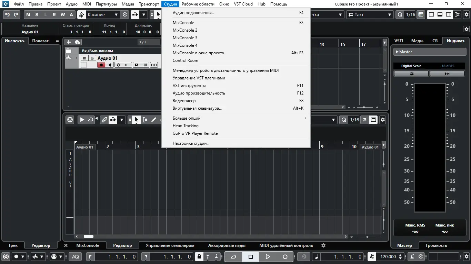This screenshot has width=471, height=264.
Task: Click the lanes icon on Аудио 01 track
Action: pos(154,65)
